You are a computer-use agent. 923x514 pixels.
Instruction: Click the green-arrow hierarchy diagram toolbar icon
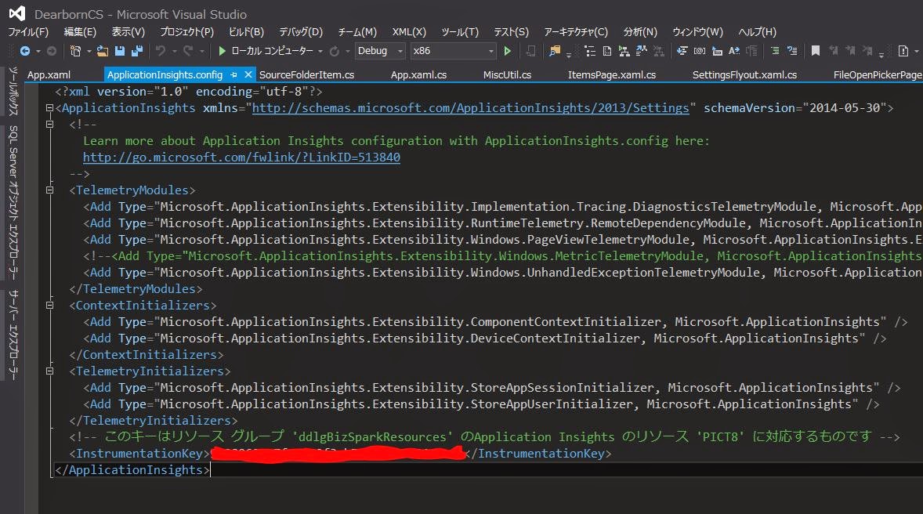click(624, 51)
